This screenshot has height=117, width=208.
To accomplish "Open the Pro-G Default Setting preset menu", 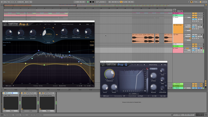I will 153,65.
